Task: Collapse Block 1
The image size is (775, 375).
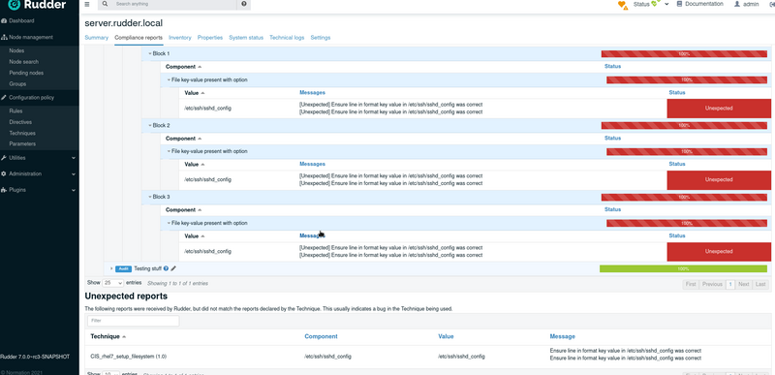Action: pyautogui.click(x=150, y=53)
